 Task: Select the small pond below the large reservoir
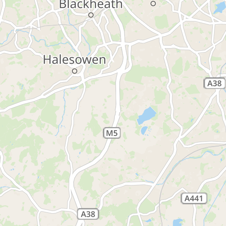pyautogui.click(x=144, y=130)
